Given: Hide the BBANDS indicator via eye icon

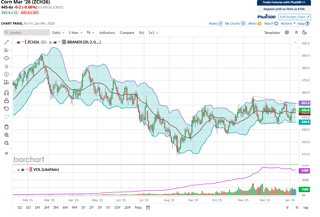Looking at the screenshot, I should tap(55, 42).
